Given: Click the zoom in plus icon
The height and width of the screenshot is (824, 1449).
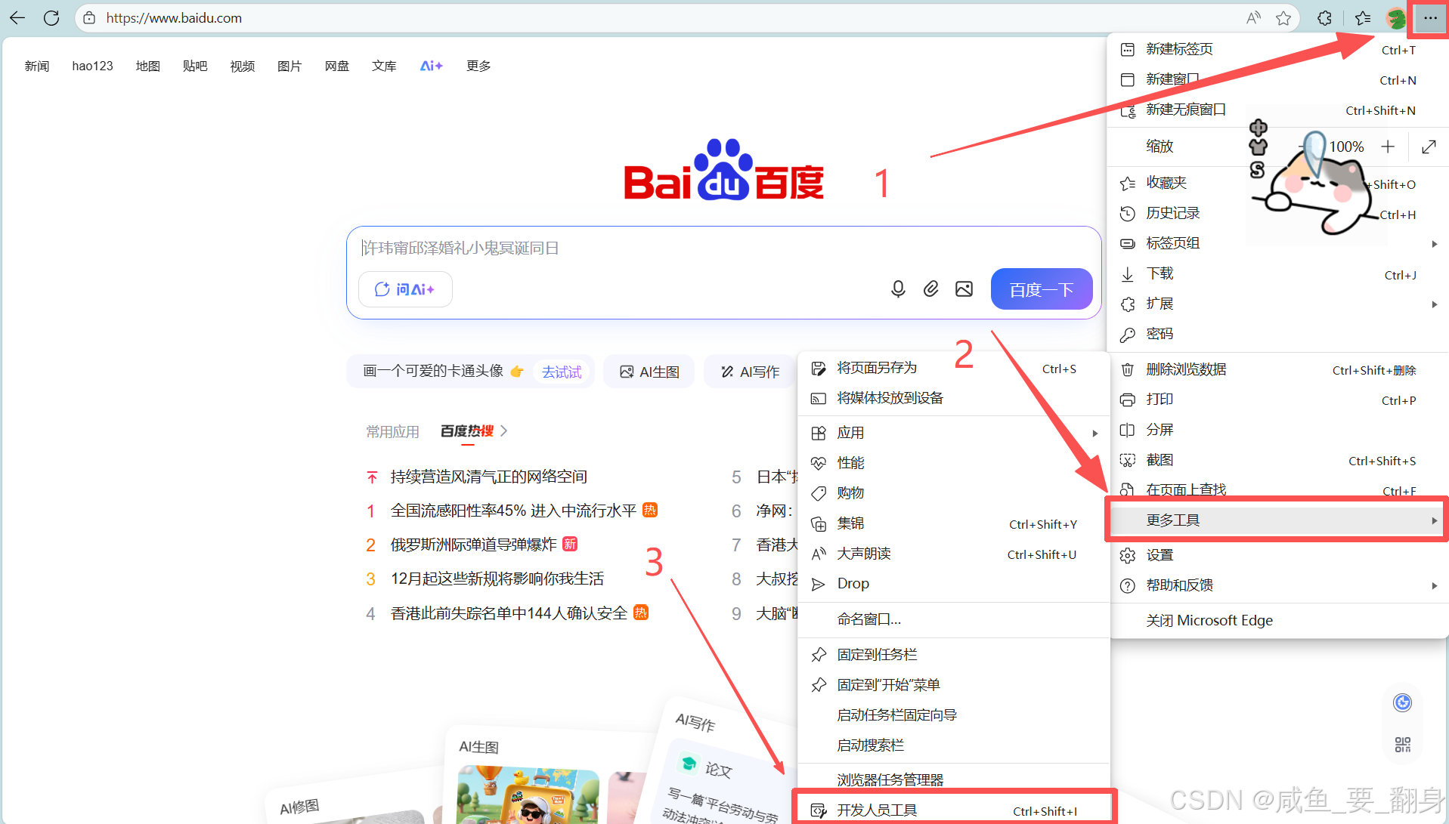Looking at the screenshot, I should click(x=1388, y=147).
